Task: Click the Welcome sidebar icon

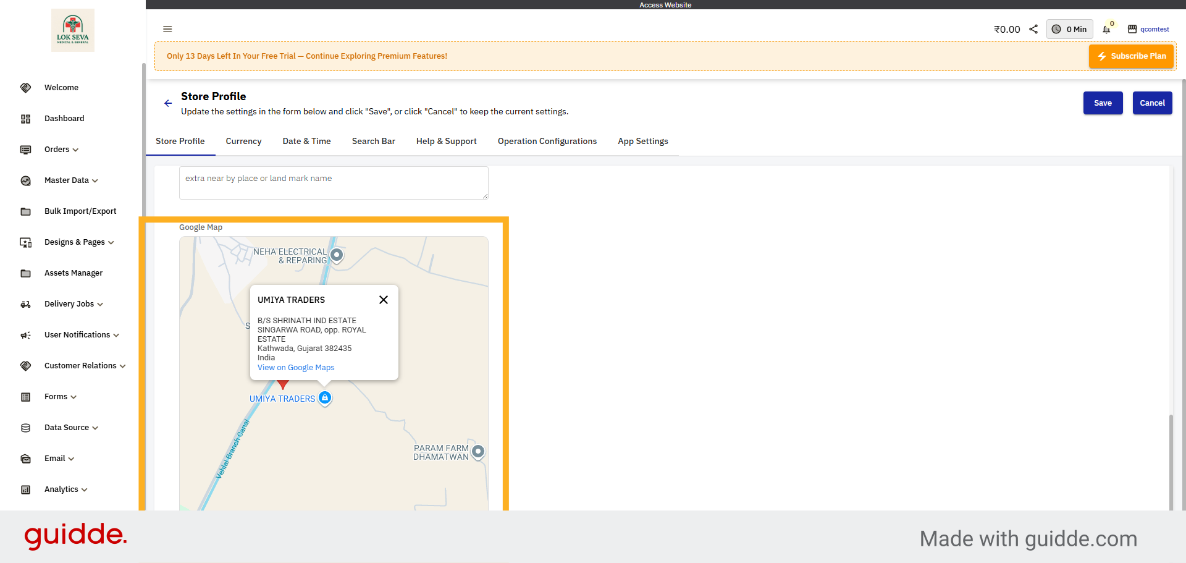Action: 25,88
